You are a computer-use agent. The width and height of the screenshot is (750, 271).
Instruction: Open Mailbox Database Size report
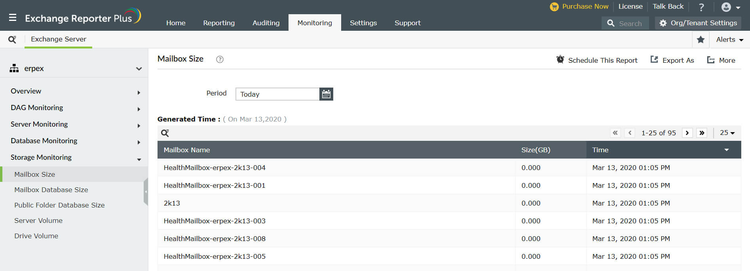(51, 190)
